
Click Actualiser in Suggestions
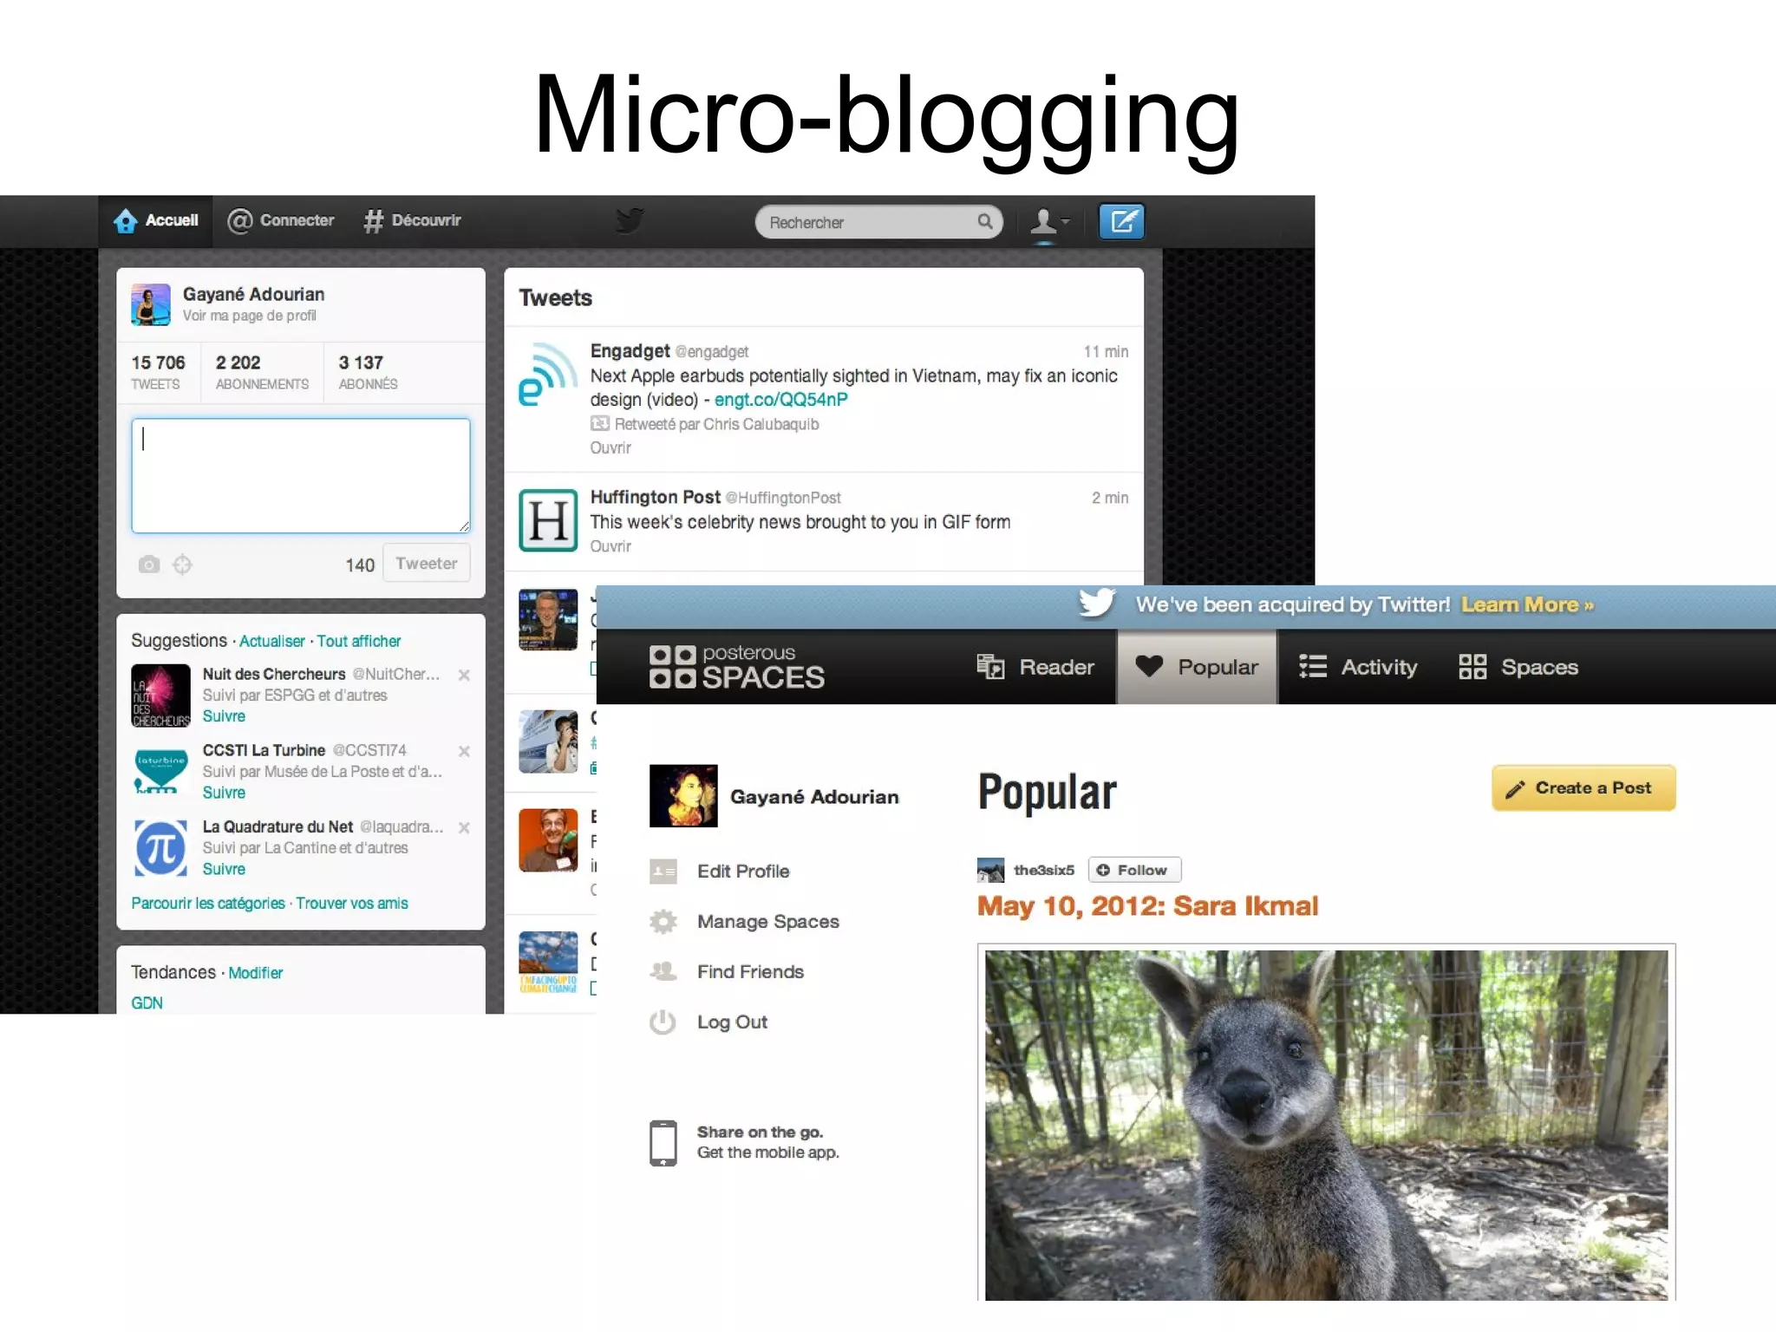pos(271,641)
